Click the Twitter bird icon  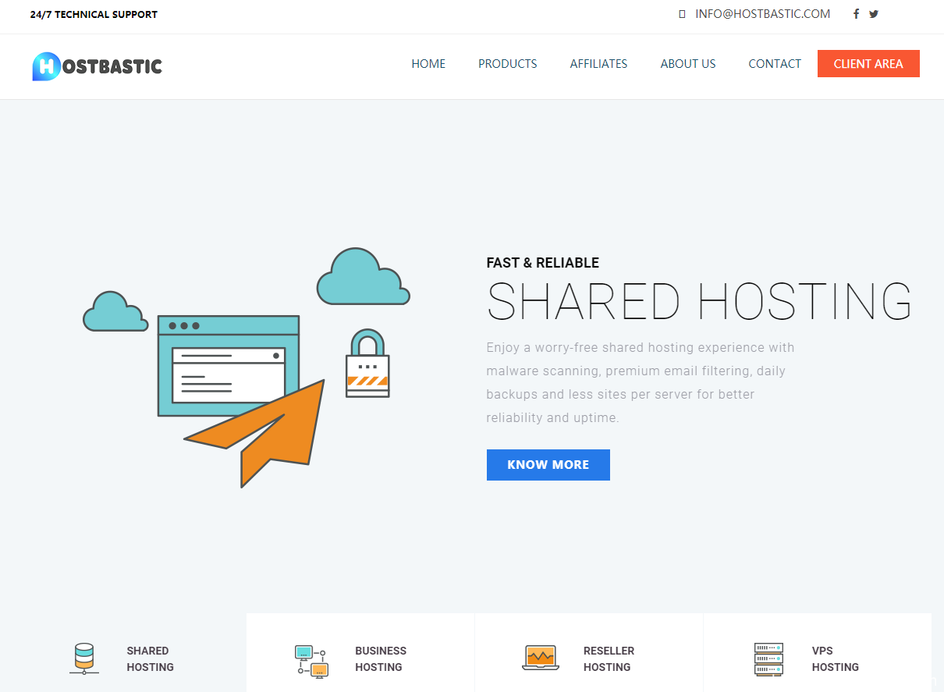[x=874, y=14]
